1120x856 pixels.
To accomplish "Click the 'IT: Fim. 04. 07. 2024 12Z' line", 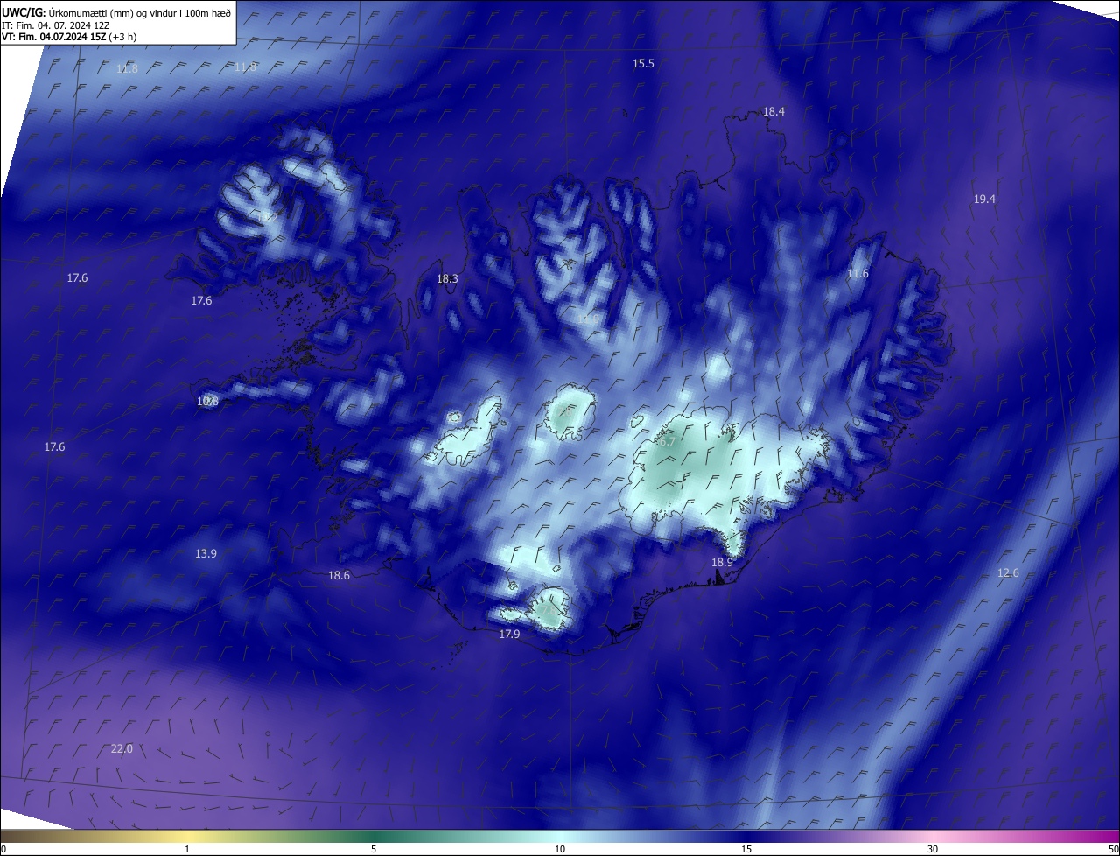I will click(54, 25).
